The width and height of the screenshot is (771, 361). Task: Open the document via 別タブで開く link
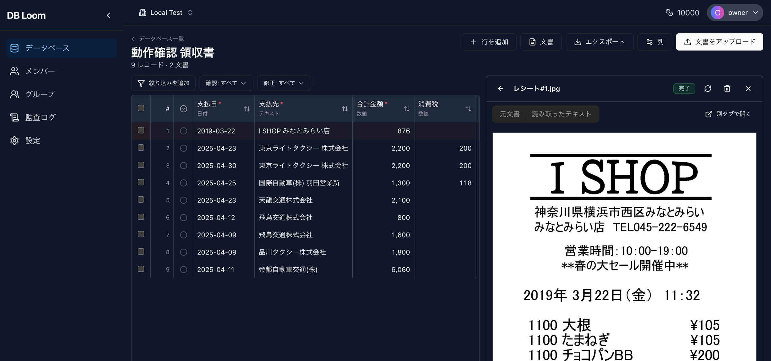tap(727, 114)
